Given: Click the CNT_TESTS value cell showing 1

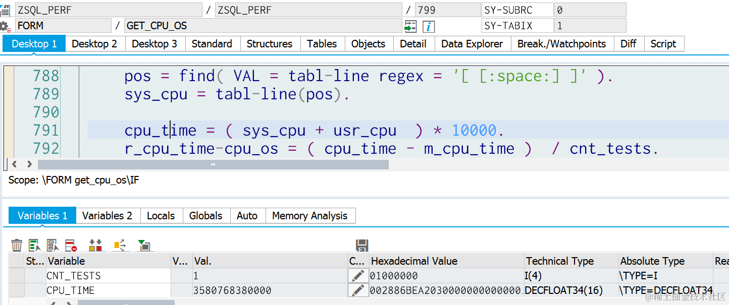Looking at the screenshot, I should pos(270,276).
